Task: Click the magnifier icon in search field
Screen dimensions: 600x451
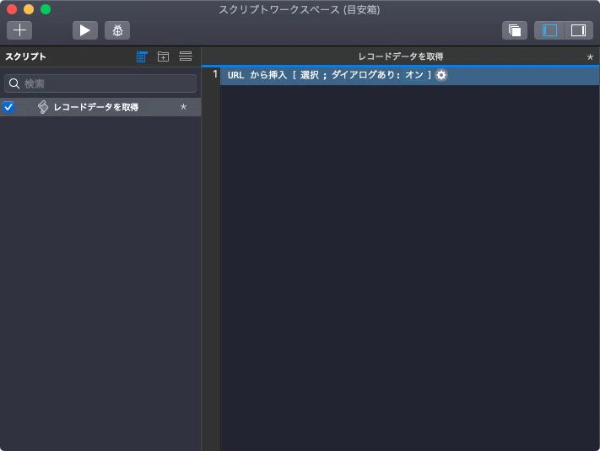Action: click(x=14, y=83)
